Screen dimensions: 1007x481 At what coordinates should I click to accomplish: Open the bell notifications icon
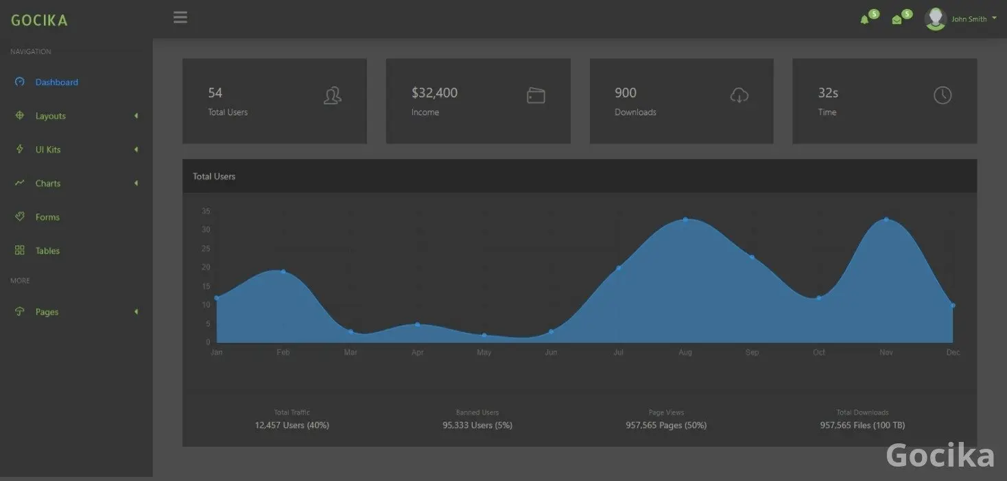coord(864,20)
